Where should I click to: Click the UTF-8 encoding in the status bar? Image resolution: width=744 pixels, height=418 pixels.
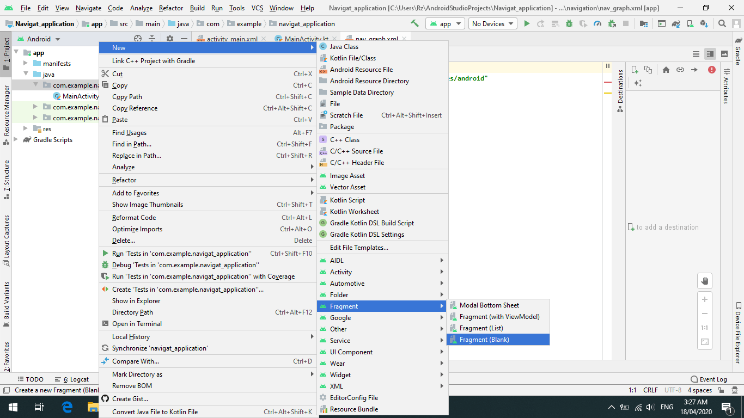pyautogui.click(x=673, y=390)
